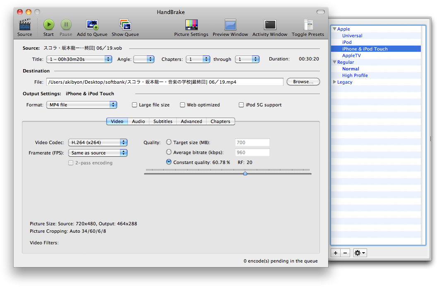The image size is (437, 287).
Task: Select Average bitrate (kbps) radio button
Action: pos(168,152)
